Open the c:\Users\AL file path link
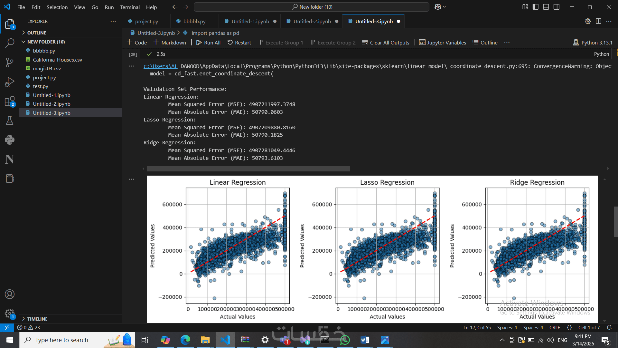This screenshot has height=348, width=618. [160, 66]
